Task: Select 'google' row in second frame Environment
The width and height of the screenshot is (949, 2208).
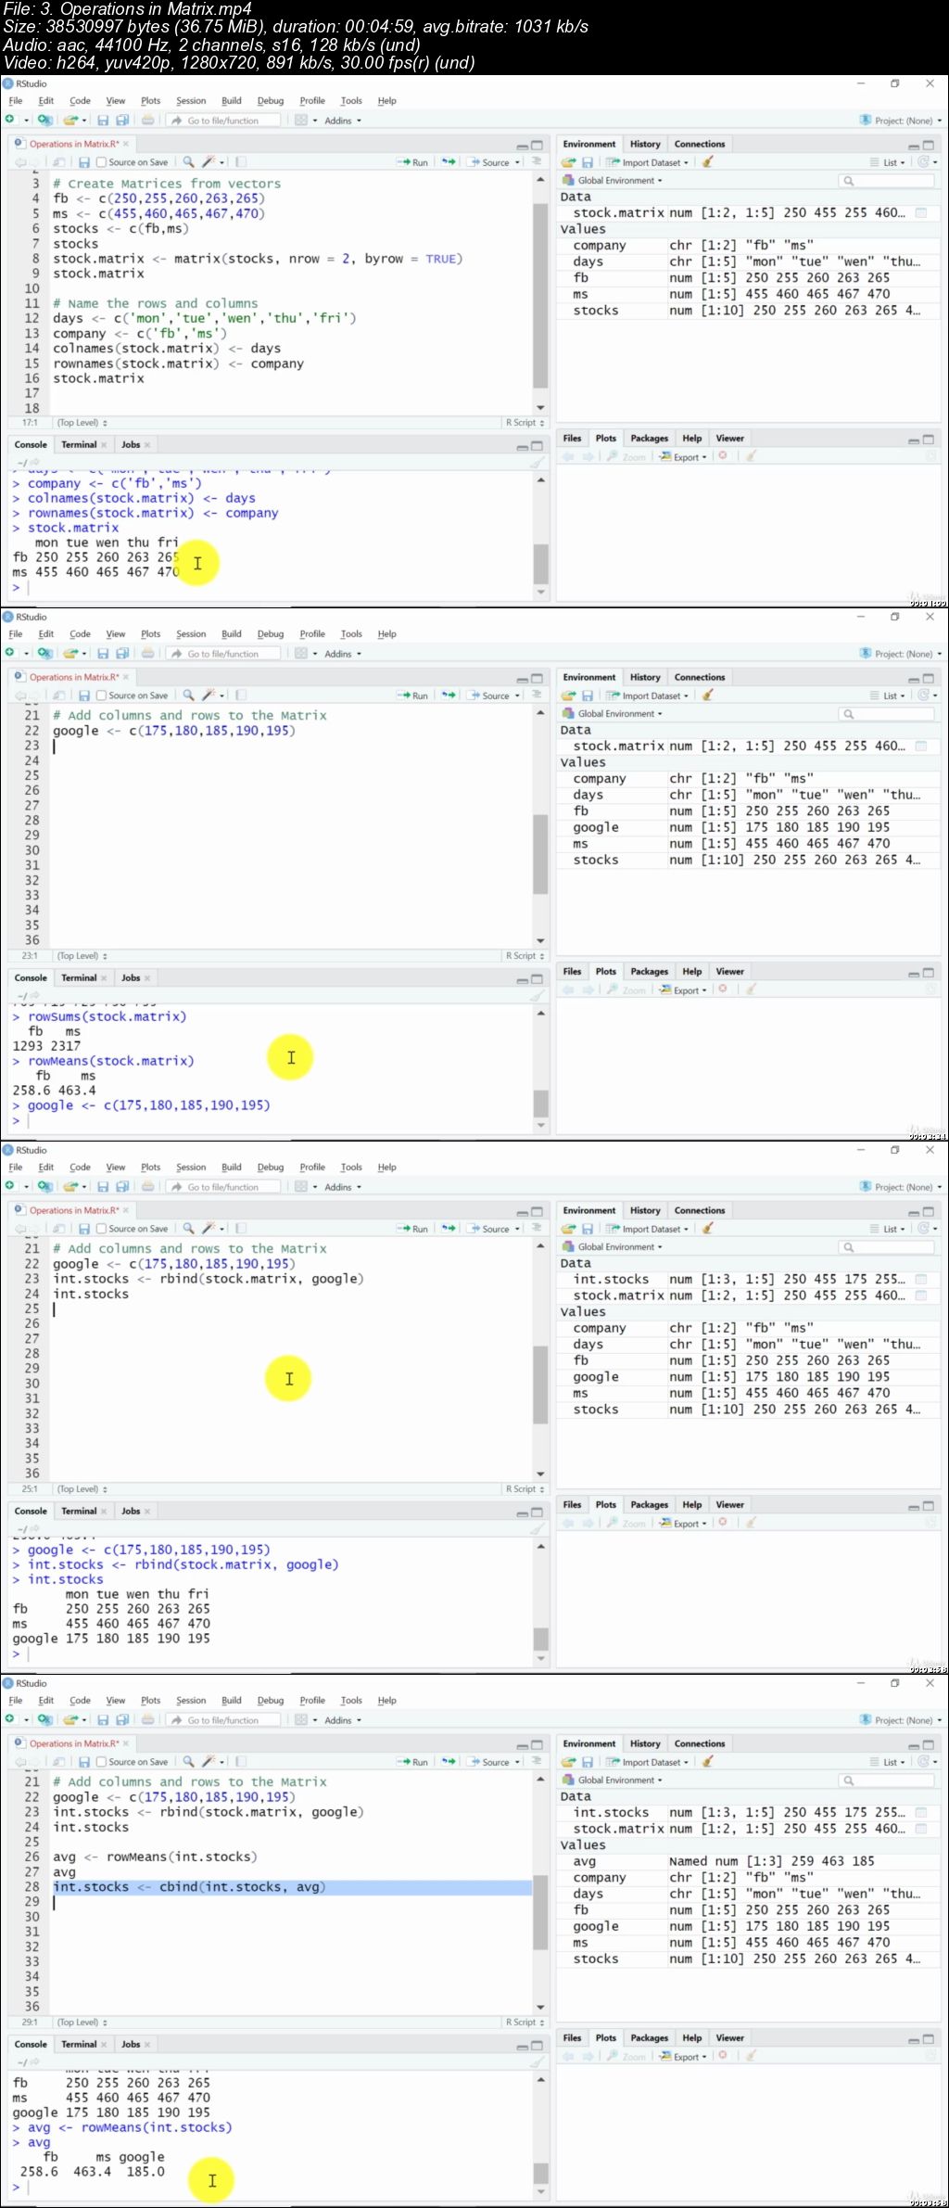Action: point(747,827)
